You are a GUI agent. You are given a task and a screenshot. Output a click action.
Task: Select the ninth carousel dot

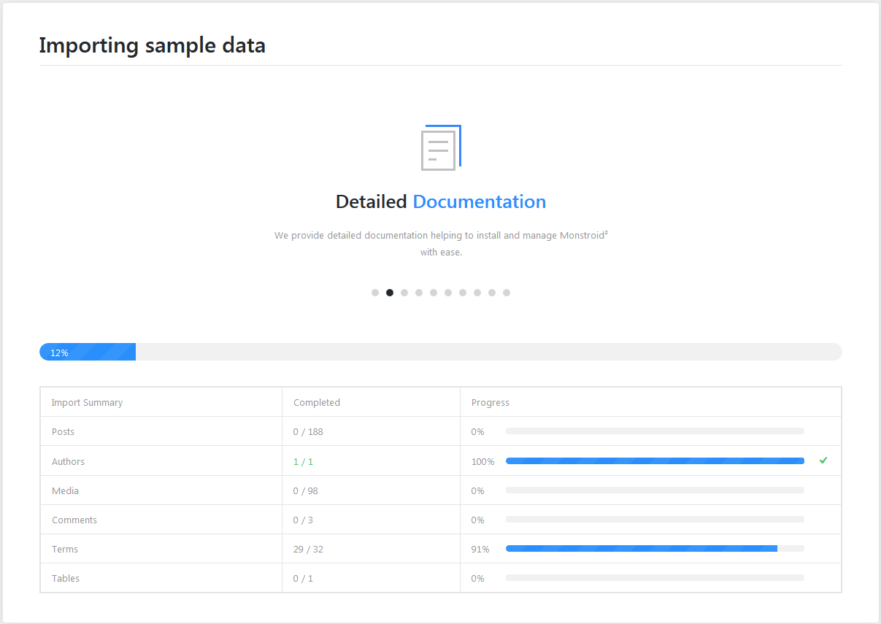pos(492,293)
